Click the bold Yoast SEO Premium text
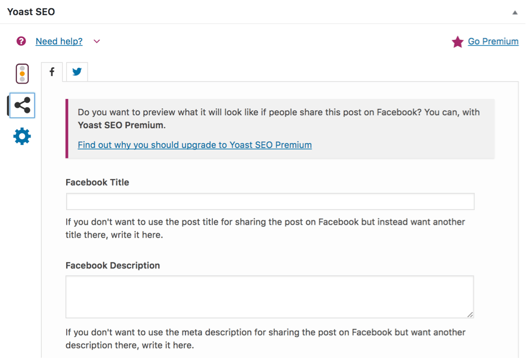 [122, 125]
